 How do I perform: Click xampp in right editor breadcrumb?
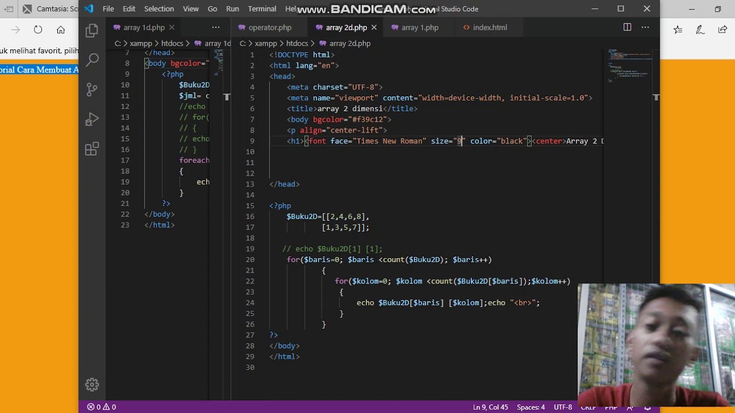(265, 44)
